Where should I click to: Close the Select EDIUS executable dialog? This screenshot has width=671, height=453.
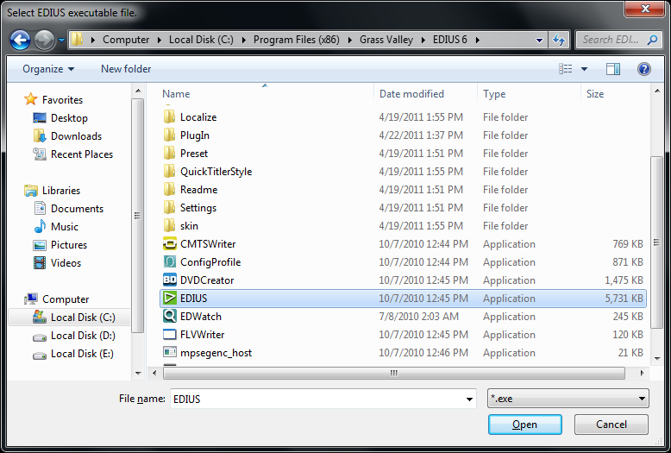(645, 9)
